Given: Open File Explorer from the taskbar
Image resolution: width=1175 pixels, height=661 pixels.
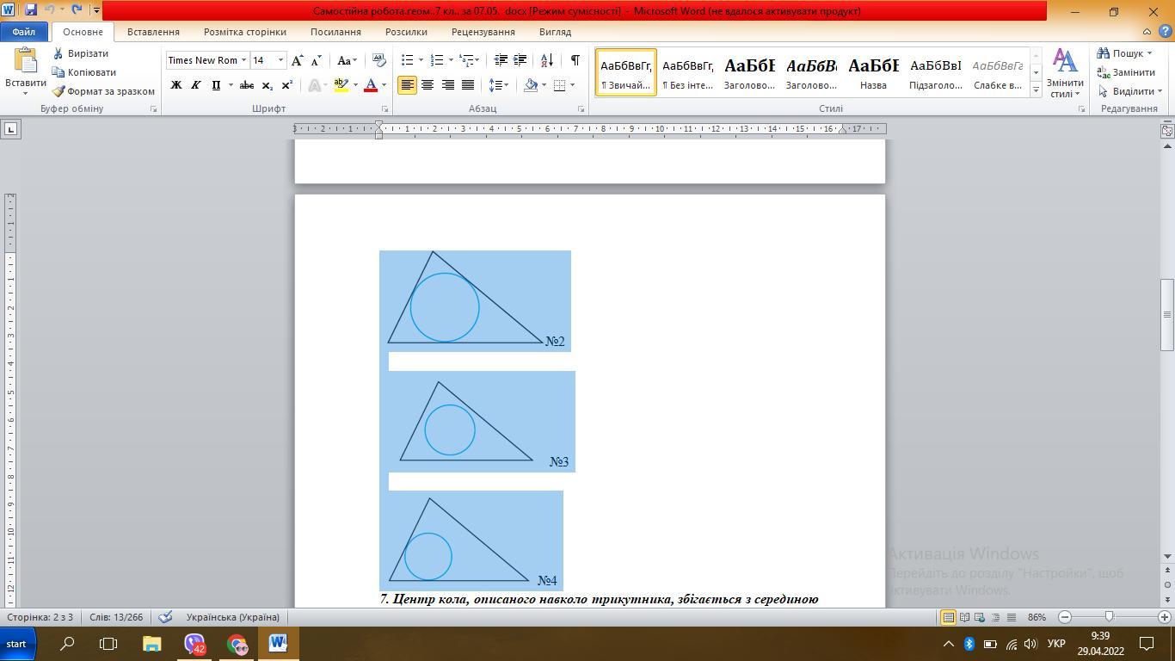Looking at the screenshot, I should (x=151, y=644).
